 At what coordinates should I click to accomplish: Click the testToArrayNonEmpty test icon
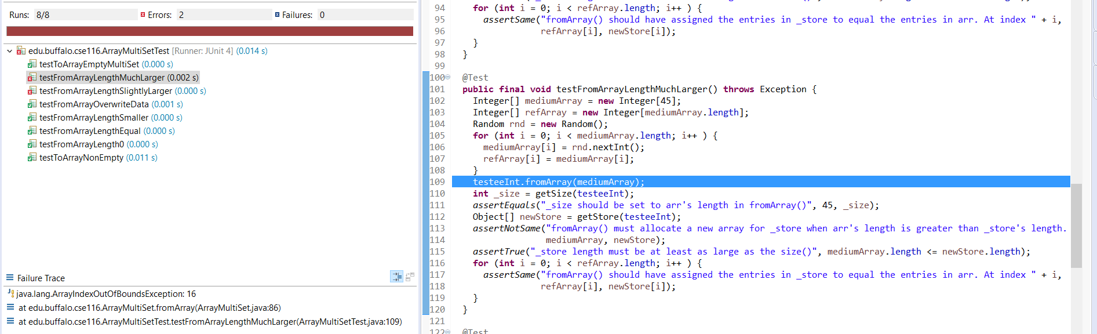click(x=32, y=158)
